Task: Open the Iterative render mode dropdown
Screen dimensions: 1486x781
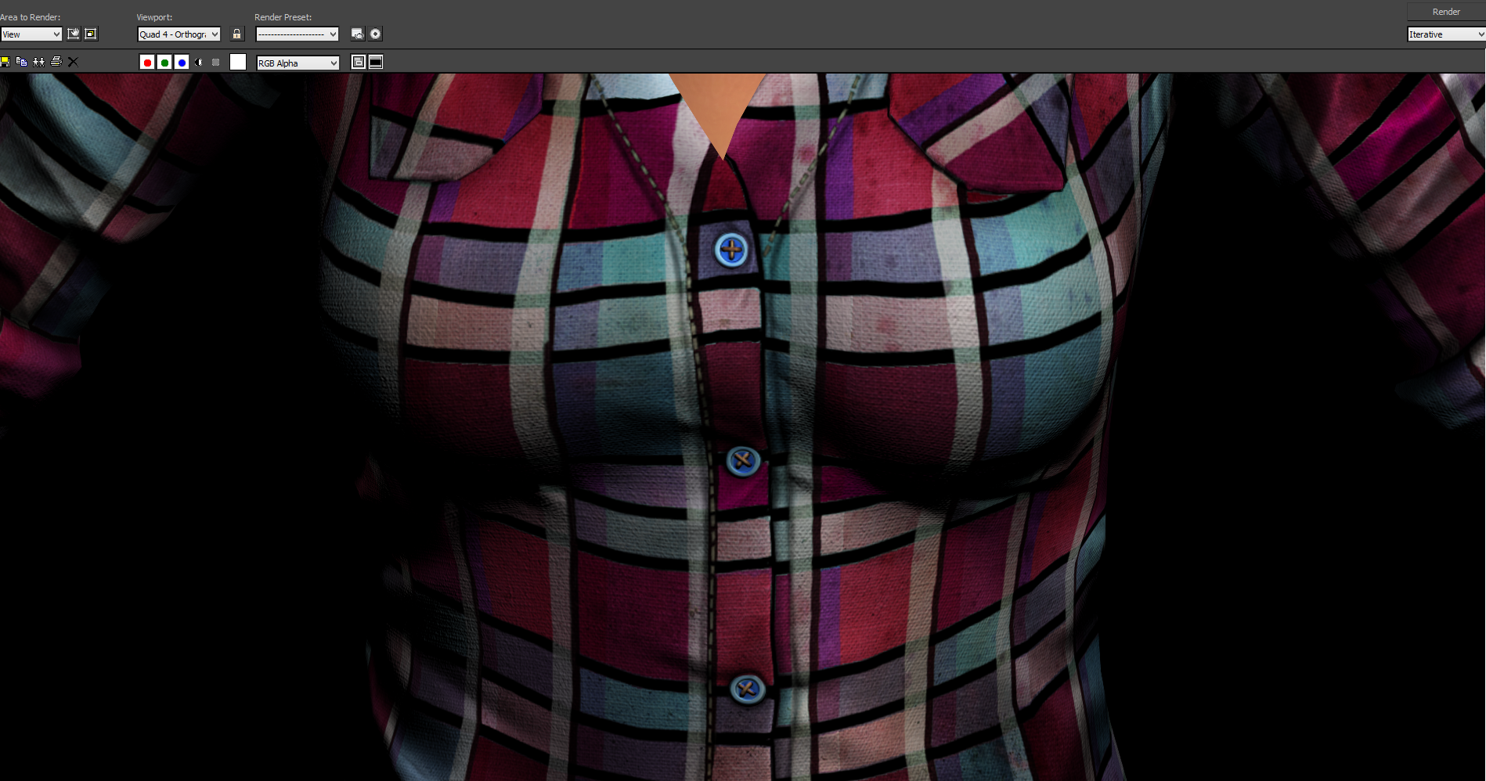Action: pyautogui.click(x=1445, y=34)
